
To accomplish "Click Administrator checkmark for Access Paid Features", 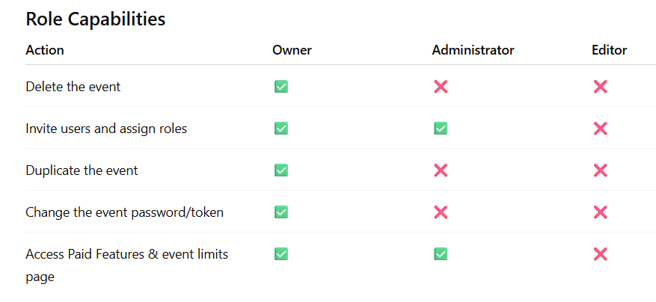I will (441, 254).
